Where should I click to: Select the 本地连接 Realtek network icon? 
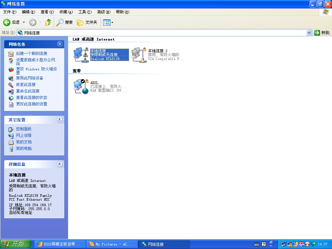[x=81, y=55]
